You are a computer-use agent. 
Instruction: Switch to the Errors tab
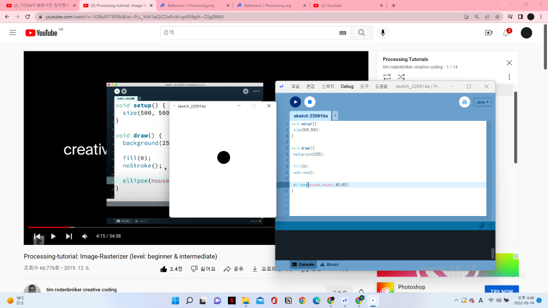pos(329,264)
